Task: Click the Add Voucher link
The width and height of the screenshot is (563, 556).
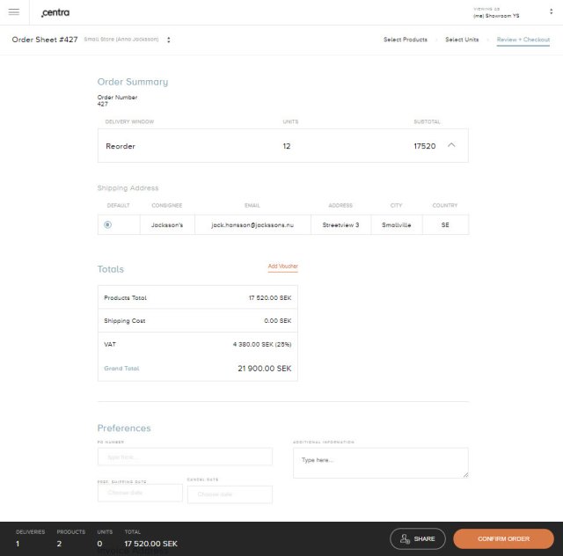Action: click(x=282, y=266)
